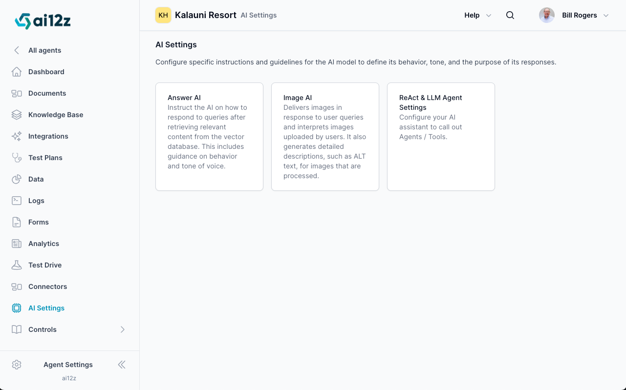Open the Bill Rogers account dropdown arrow
626x390 pixels.
tap(606, 16)
